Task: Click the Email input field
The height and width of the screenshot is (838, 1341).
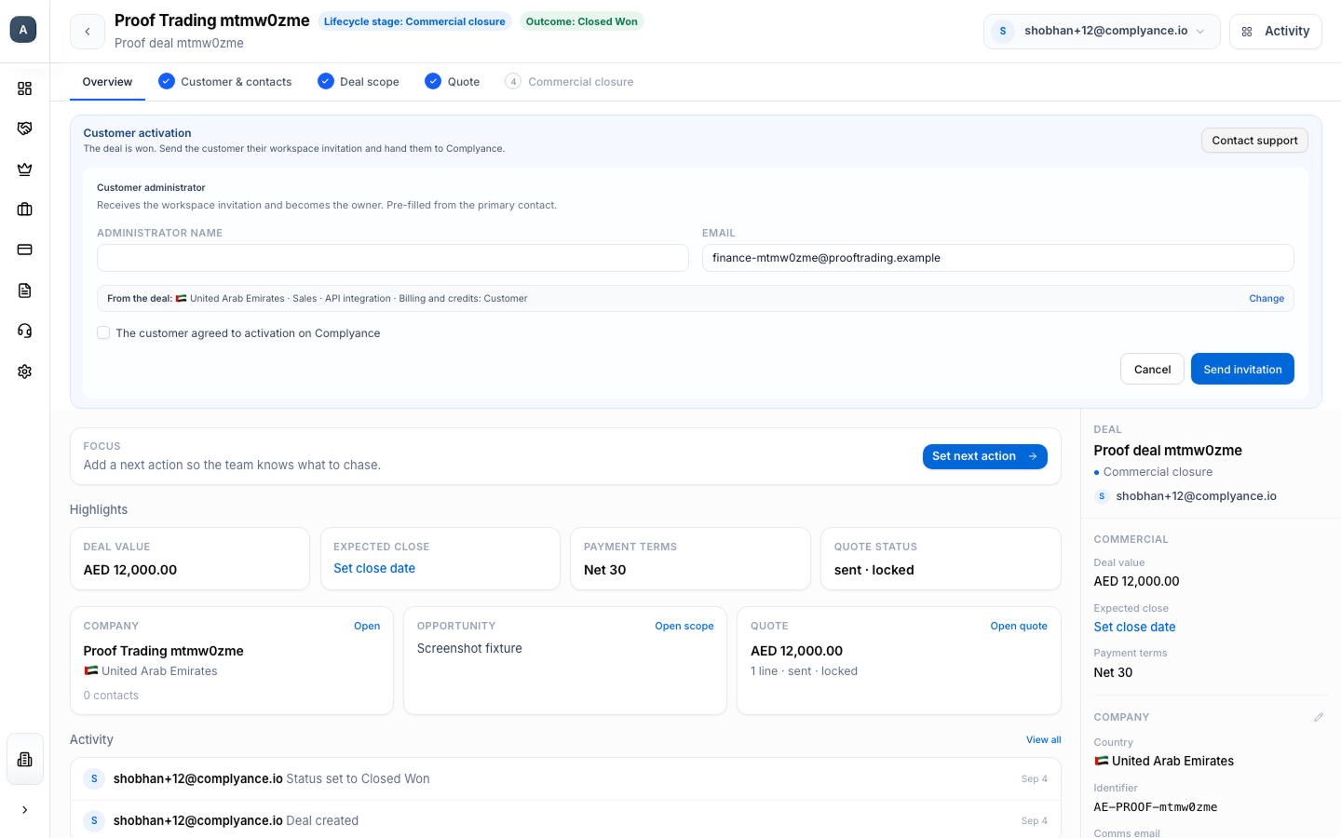Action: tap(997, 258)
